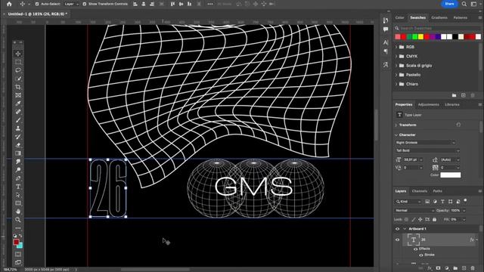Toggle Show Transform Controls checkbox
Screen dimensions: 484x272
(x=85, y=4)
